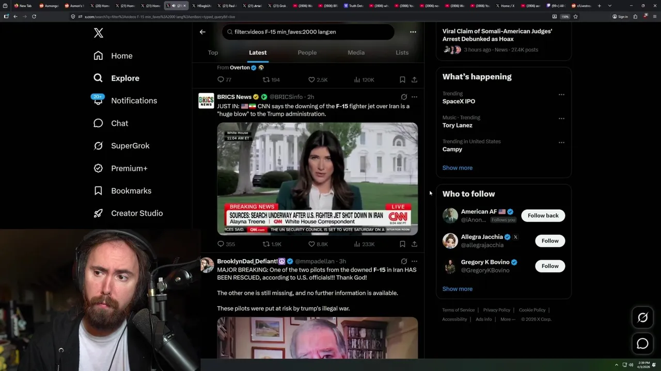The width and height of the screenshot is (661, 371).
Task: Open the floating messages chat button
Action: click(642, 343)
